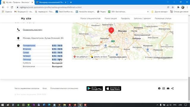Open the Другие закладки folder
Image resolution: width=190 pixels, height=107 pixels.
[x=159, y=12]
